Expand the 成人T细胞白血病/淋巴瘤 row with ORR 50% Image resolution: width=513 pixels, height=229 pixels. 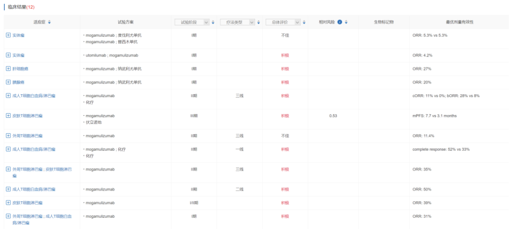(x=8, y=189)
